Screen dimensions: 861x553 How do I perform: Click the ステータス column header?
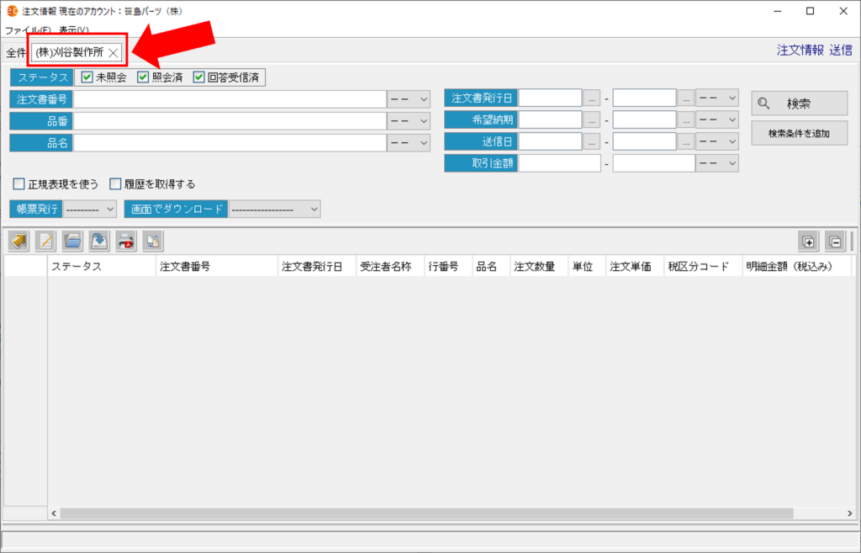click(x=102, y=266)
